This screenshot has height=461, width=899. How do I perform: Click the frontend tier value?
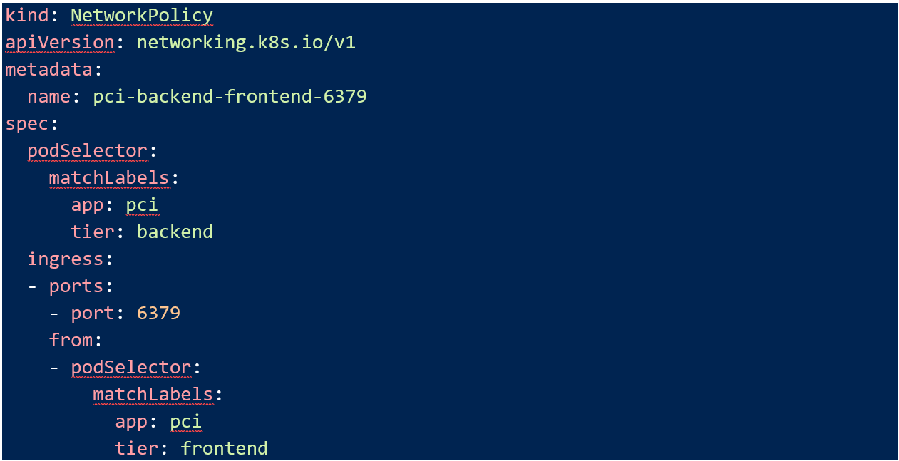click(224, 449)
